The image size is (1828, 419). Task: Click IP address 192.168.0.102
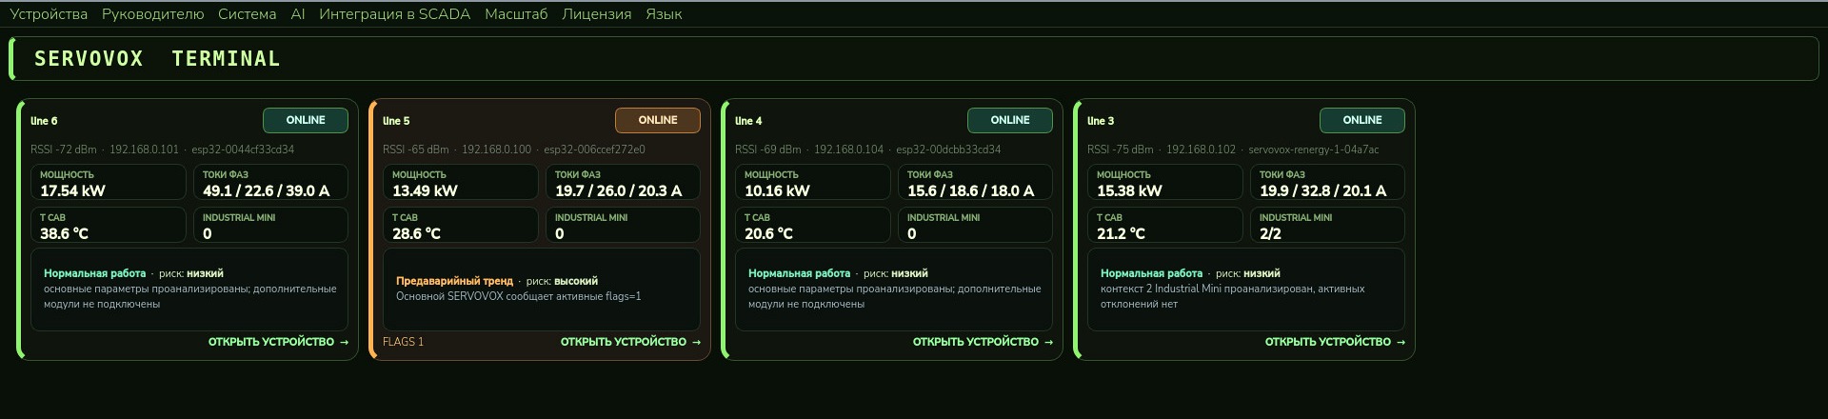(x=1201, y=150)
